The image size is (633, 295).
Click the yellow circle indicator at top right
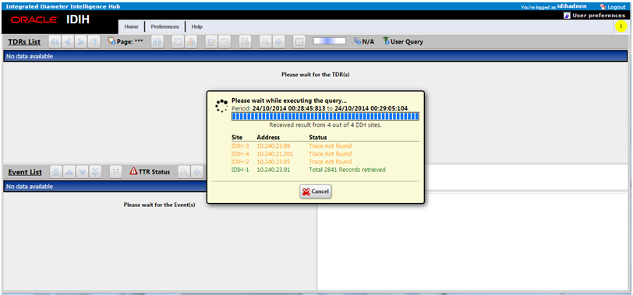tap(620, 26)
